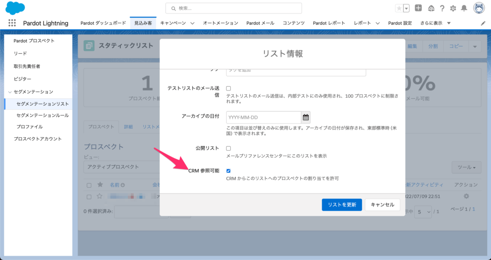Open the setup gear icon
This screenshot has height=260, width=491.
point(453,9)
